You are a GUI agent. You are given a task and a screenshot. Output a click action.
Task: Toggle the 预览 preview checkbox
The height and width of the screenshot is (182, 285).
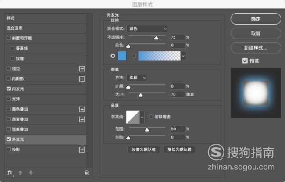click(245, 61)
